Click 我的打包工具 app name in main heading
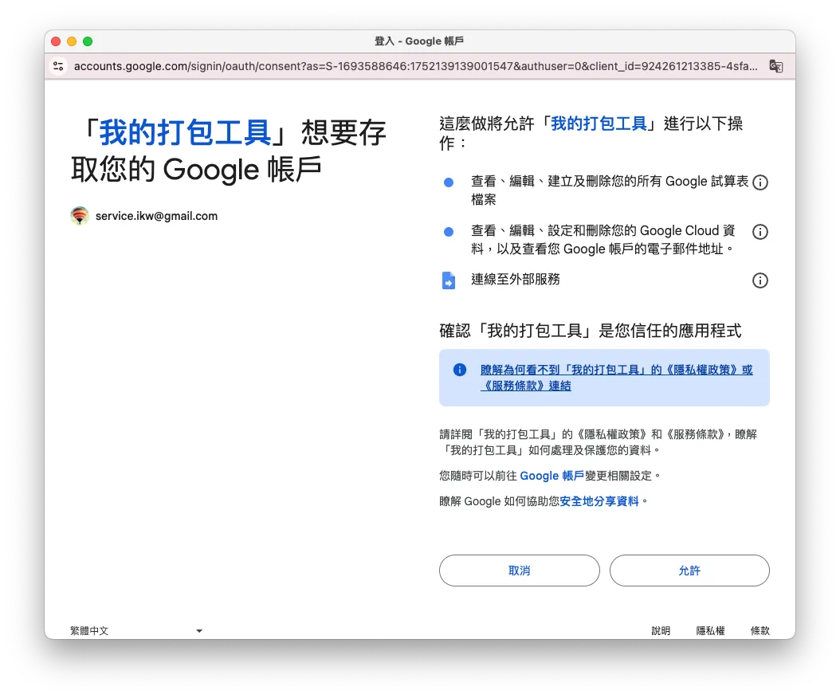The image size is (840, 698). click(185, 131)
